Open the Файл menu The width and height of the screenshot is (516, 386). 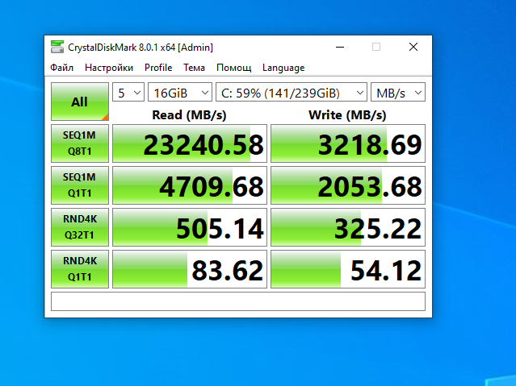click(x=61, y=68)
